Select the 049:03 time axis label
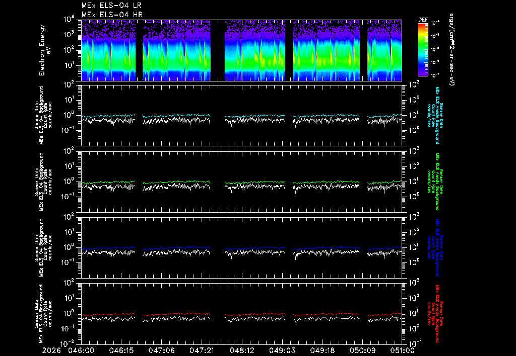Viewport: 516px width, 356px height. click(x=282, y=351)
